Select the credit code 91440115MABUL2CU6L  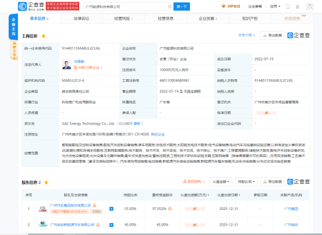pyautogui.click(x=81, y=48)
